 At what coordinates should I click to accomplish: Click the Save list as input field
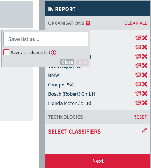(46, 39)
